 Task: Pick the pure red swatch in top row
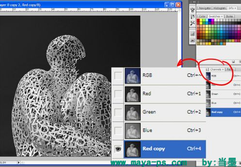click(x=198, y=20)
